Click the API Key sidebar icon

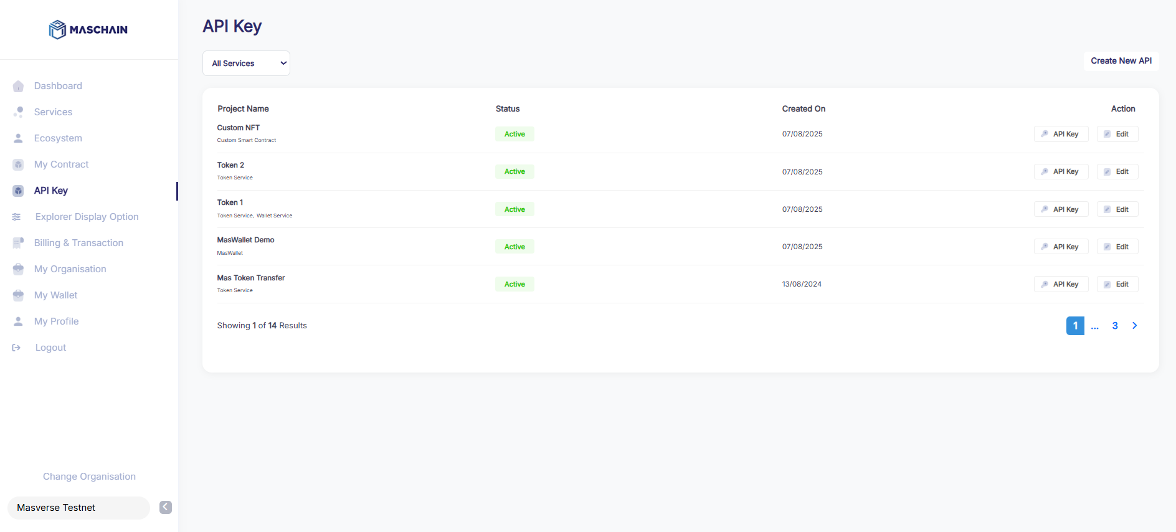pyautogui.click(x=18, y=191)
